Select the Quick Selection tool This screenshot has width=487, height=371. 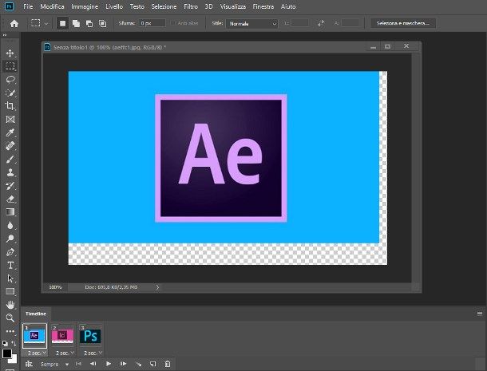(x=10, y=93)
